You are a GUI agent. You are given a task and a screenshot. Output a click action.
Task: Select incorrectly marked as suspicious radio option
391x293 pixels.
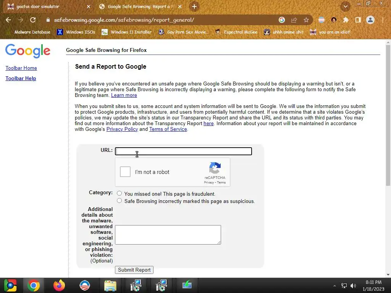pos(119,201)
